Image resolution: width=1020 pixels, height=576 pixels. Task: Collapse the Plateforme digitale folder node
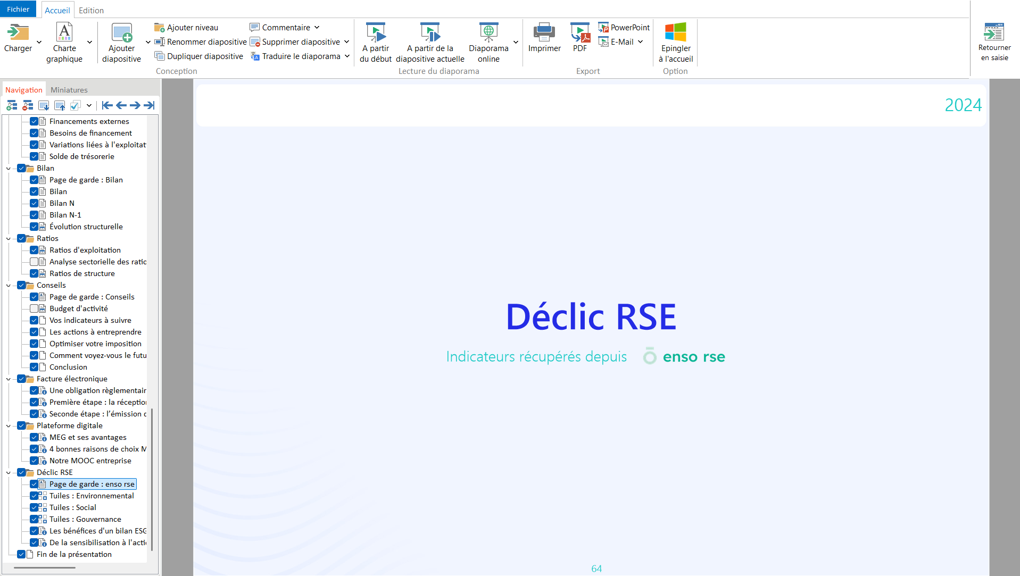pyautogui.click(x=9, y=426)
